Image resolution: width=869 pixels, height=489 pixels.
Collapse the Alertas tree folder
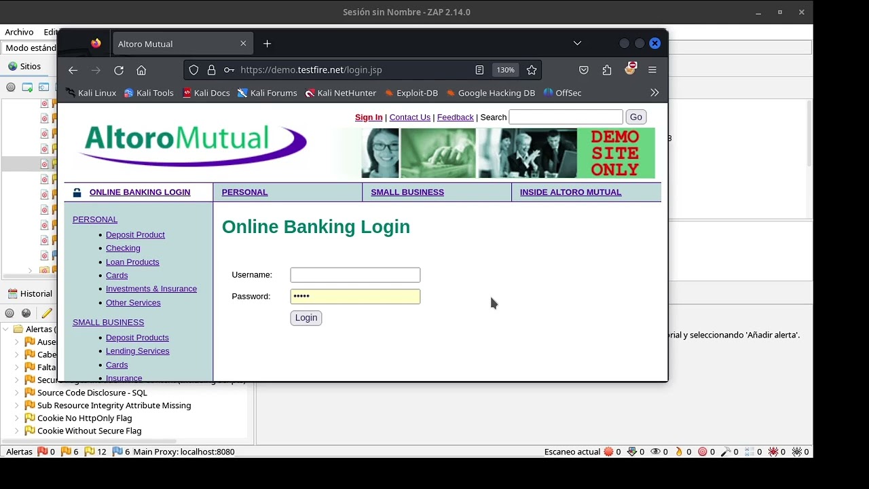click(x=6, y=329)
